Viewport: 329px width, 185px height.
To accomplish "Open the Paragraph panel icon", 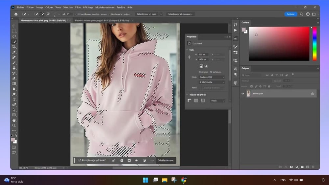I will click(236, 75).
